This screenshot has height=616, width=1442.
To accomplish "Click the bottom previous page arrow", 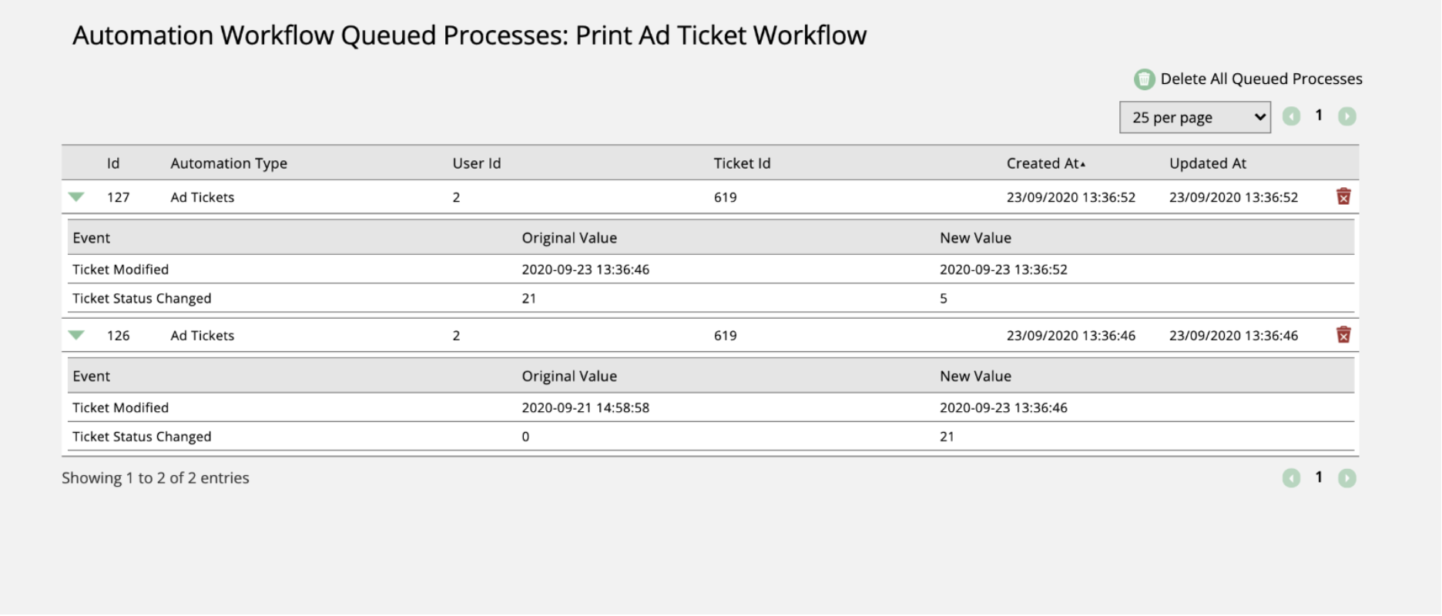I will (1292, 477).
